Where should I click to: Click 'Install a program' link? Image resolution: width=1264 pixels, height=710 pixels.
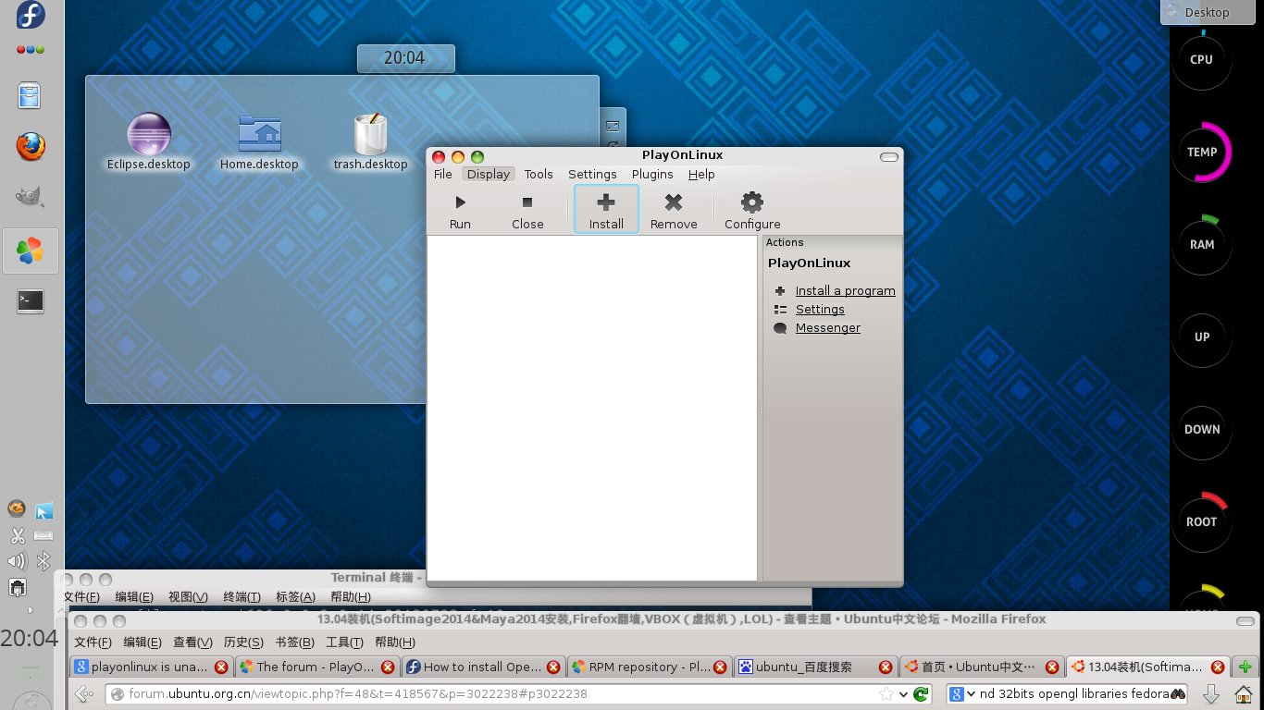tap(845, 290)
